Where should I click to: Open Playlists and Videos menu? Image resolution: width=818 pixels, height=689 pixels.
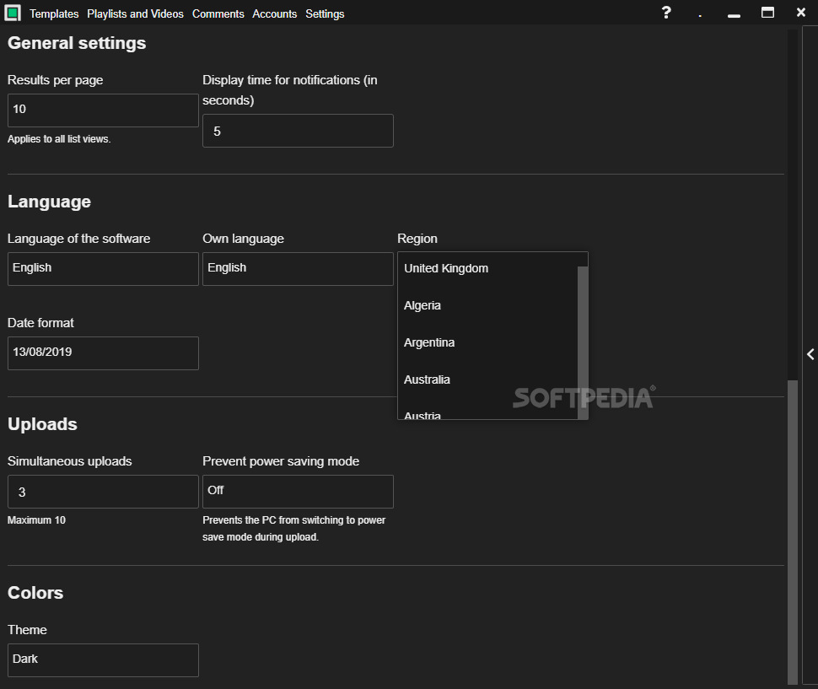(135, 13)
